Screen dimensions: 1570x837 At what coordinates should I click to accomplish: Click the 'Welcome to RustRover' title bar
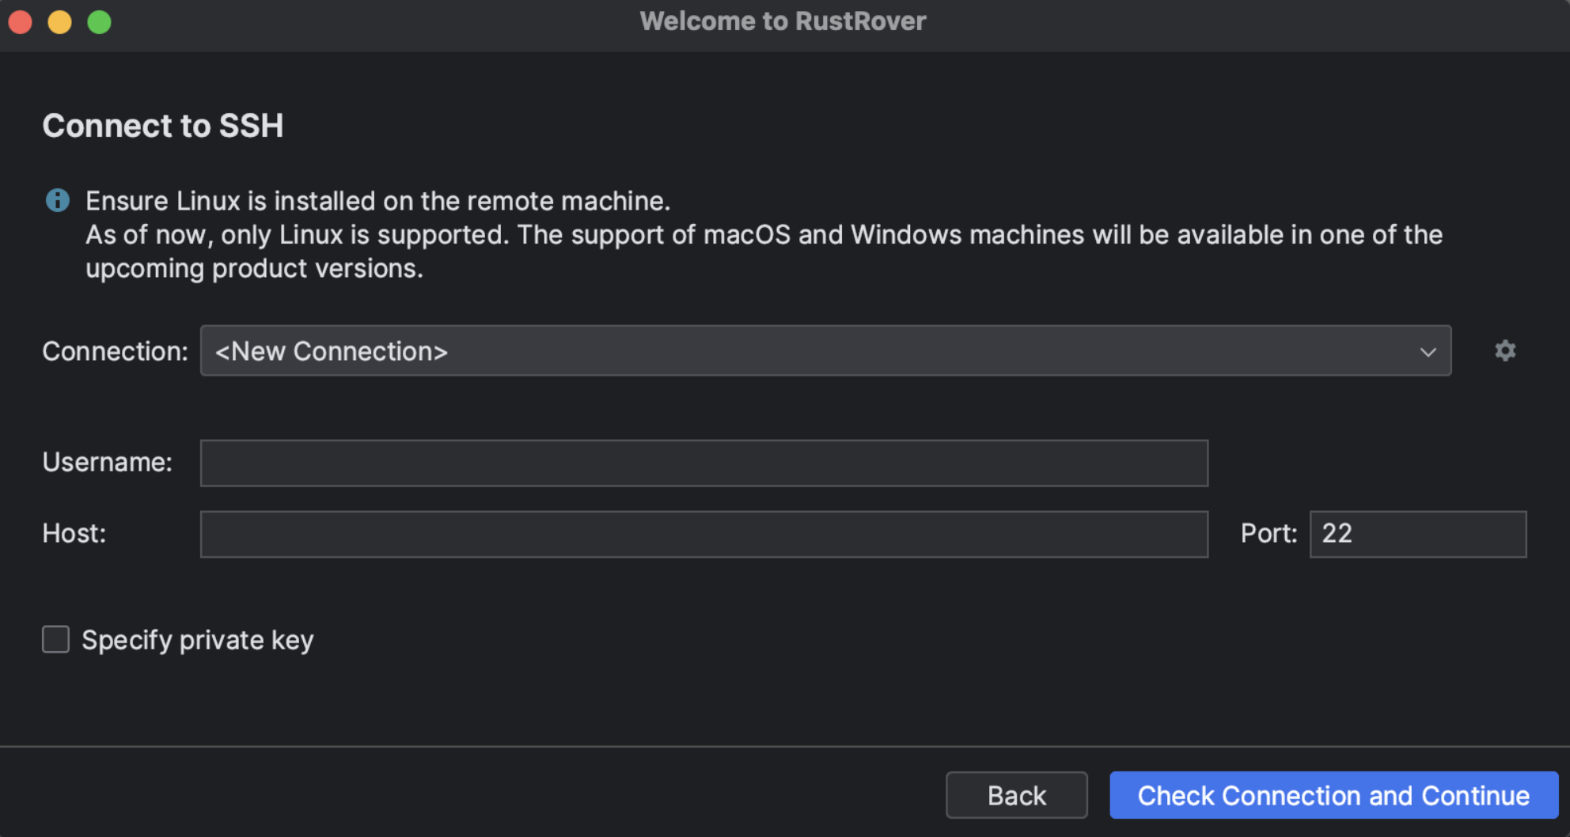[783, 21]
